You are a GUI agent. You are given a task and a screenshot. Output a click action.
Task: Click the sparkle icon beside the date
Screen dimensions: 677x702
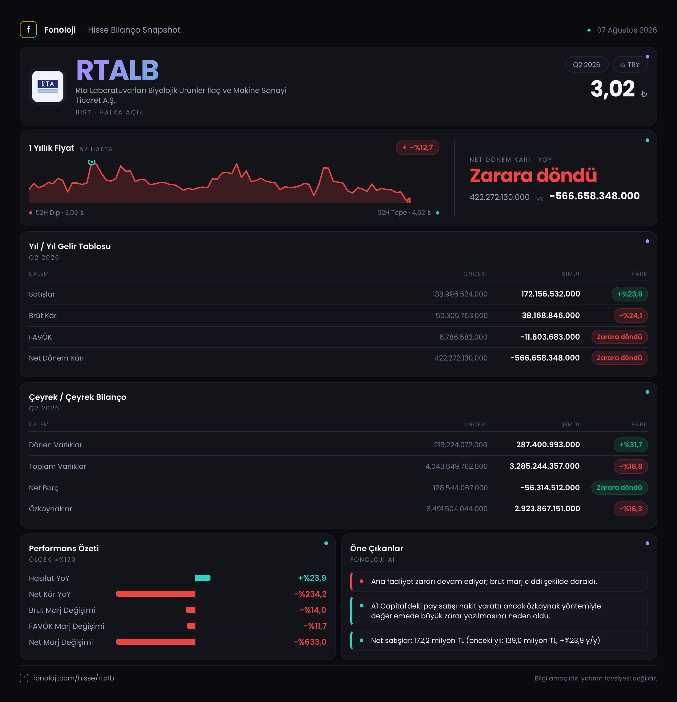coord(589,30)
